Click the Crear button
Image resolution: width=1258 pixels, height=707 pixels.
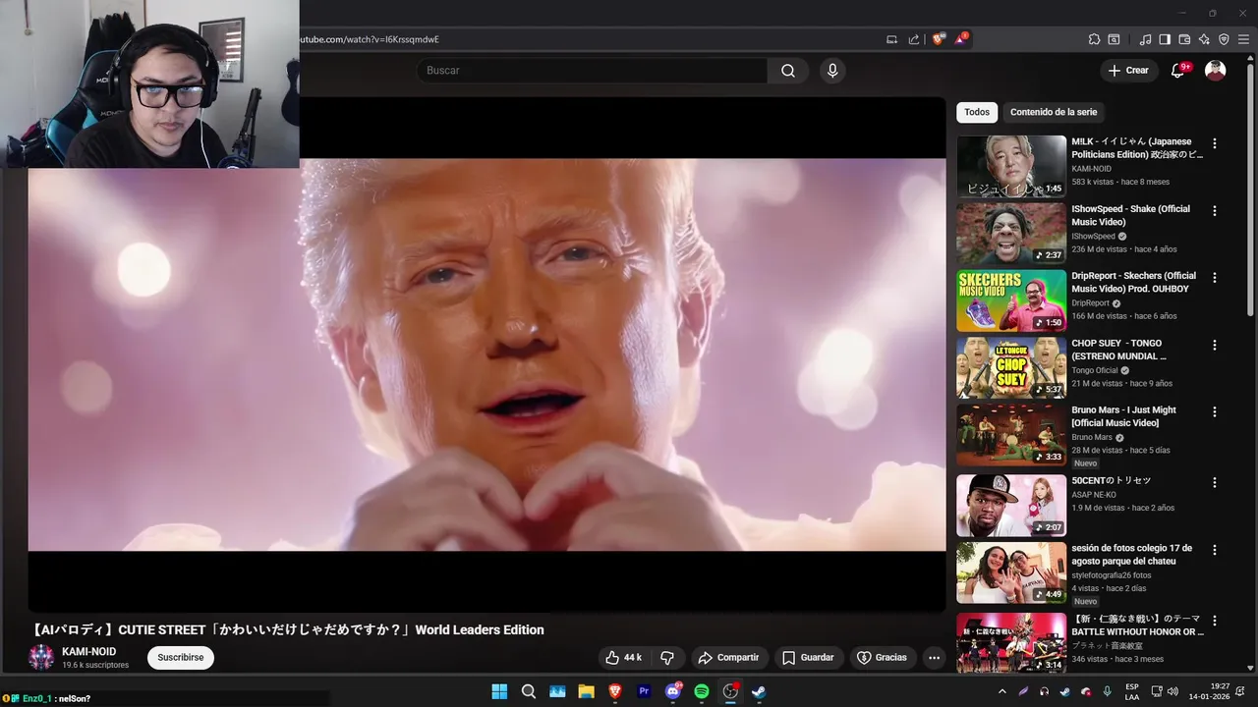(1128, 71)
